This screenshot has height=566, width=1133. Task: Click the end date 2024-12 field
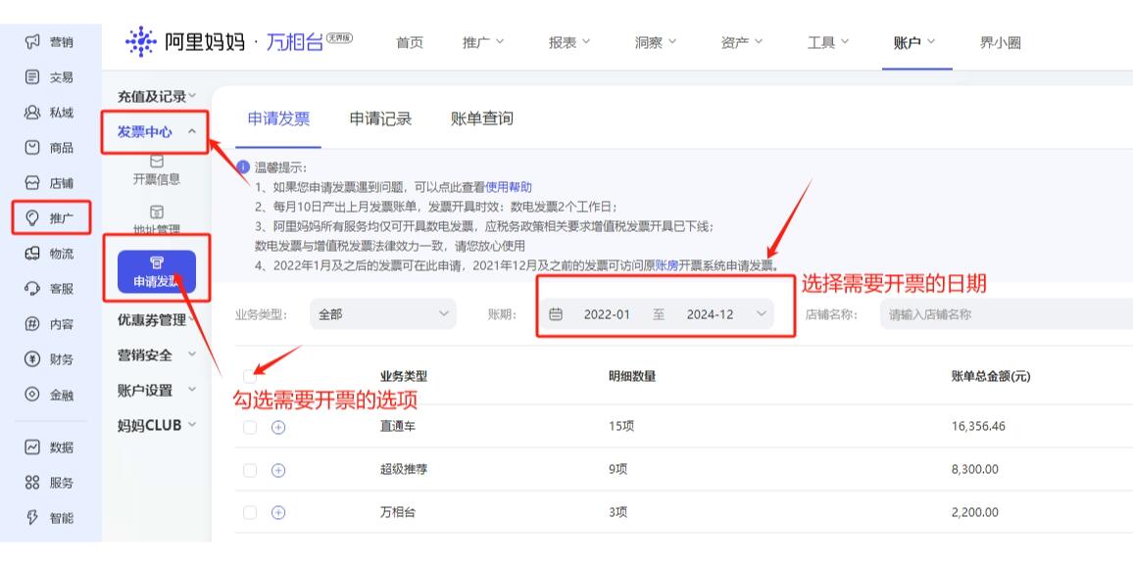click(710, 314)
